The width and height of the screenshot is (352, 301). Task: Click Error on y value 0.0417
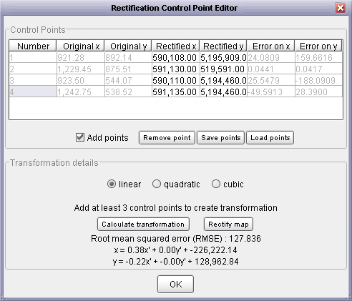[x=318, y=69]
